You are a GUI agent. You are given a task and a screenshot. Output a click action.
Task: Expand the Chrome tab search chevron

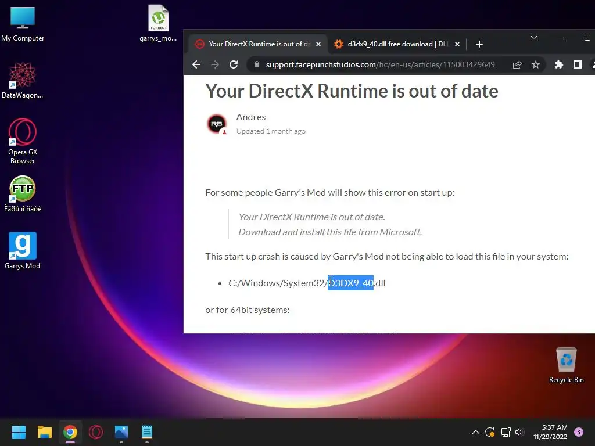[x=533, y=38]
